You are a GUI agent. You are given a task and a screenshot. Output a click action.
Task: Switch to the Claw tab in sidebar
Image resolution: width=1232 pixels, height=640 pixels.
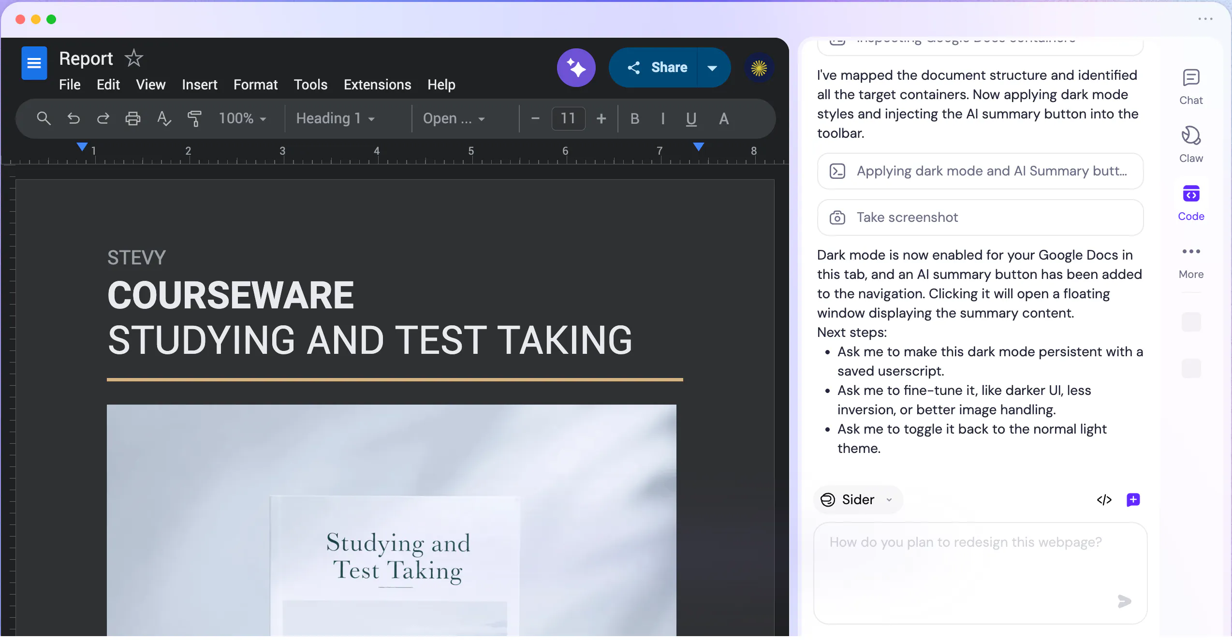tap(1191, 145)
